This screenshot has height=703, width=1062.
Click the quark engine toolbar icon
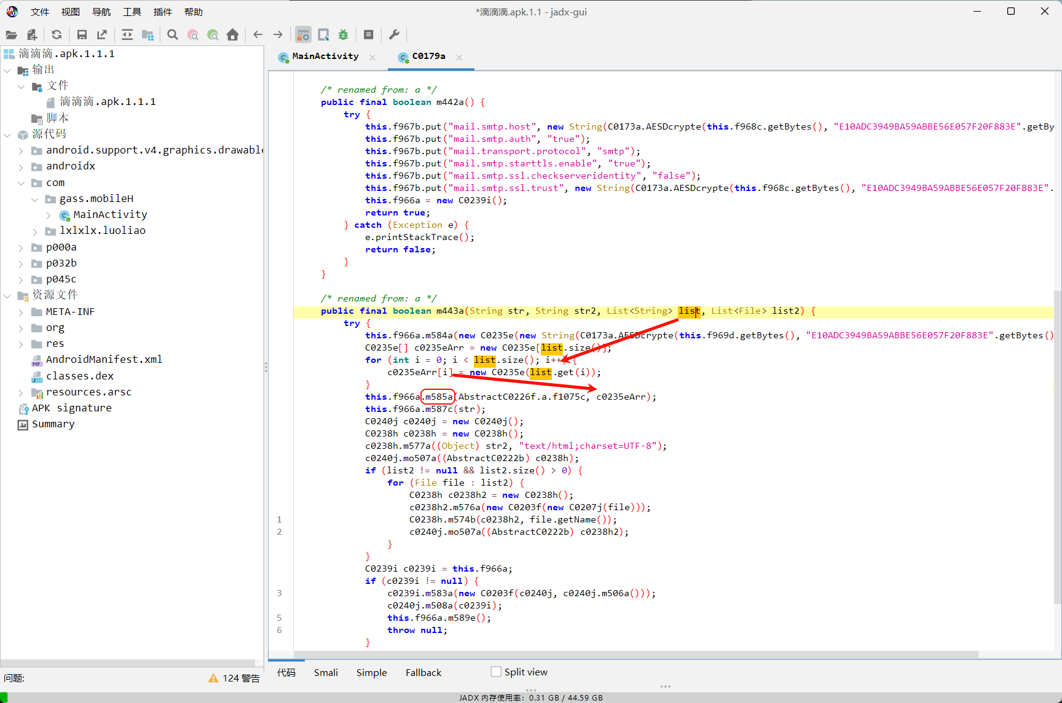(x=323, y=35)
